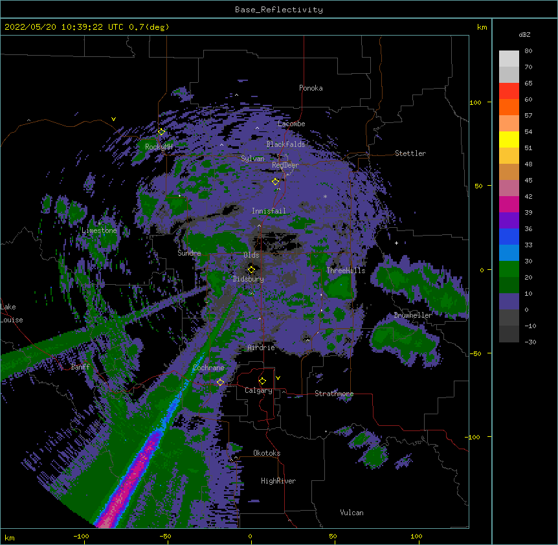The image size is (558, 545).
Task: Click the -50 tick on the bottom axis
Action: (x=165, y=537)
